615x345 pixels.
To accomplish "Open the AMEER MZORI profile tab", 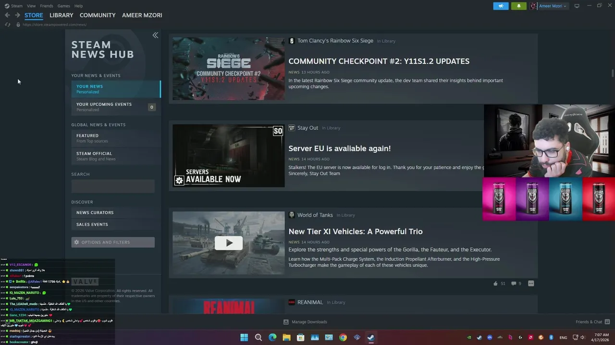I will tap(142, 15).
